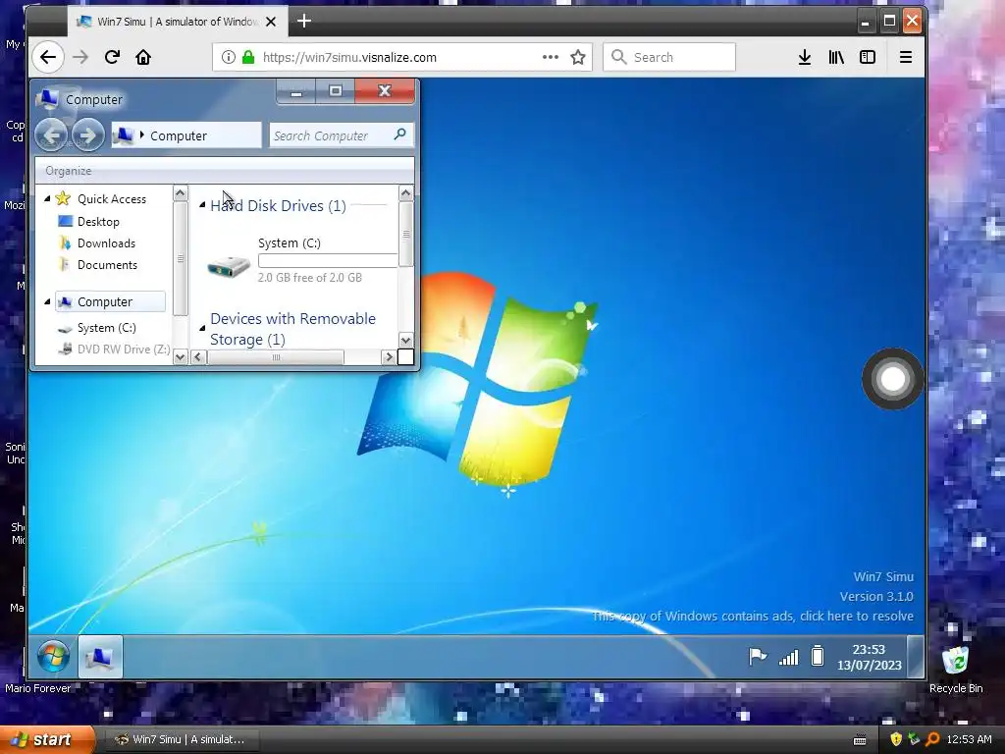The height and width of the screenshot is (754, 1005).
Task: Go back using Firefox back arrow
Action: 48,57
